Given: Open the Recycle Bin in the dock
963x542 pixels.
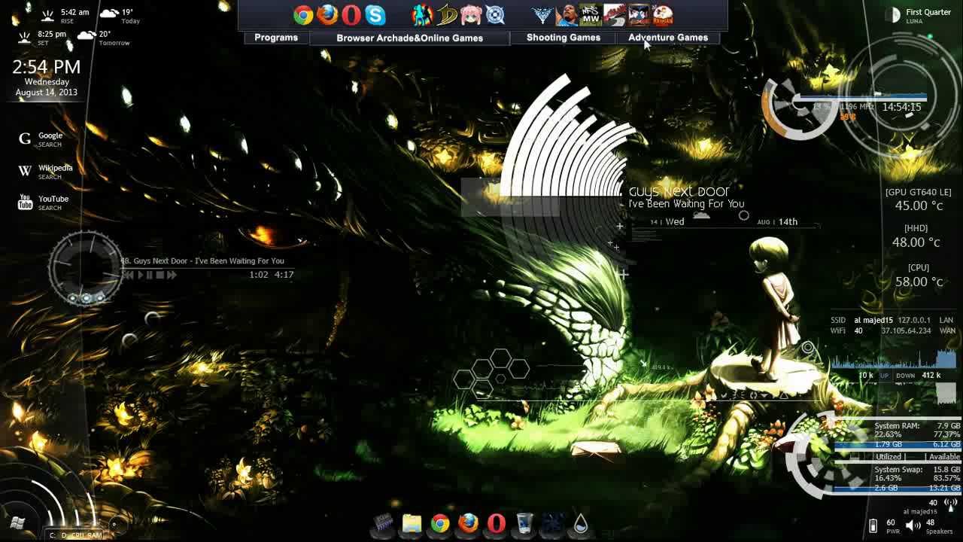Looking at the screenshot, I should (x=524, y=522).
